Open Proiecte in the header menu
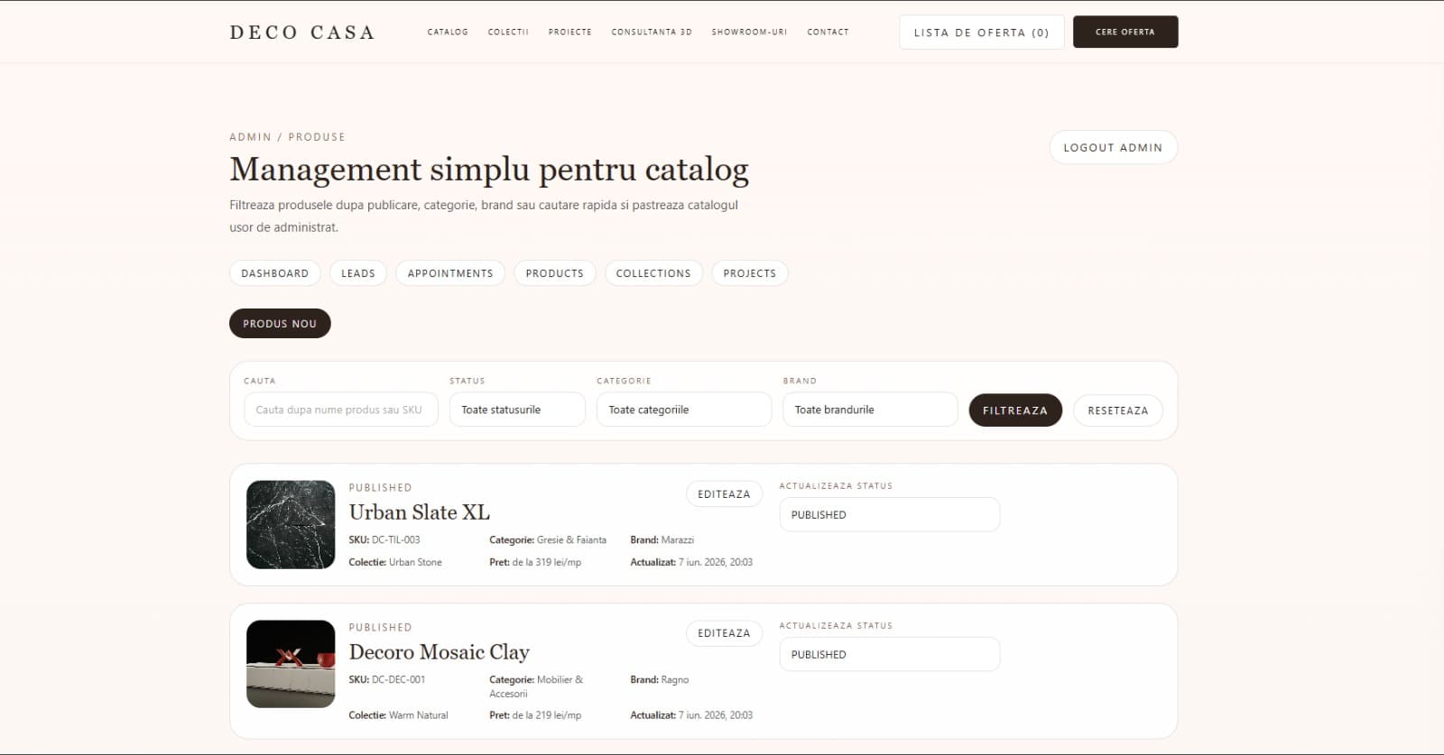Viewport: 1444px width, 755px height. point(570,32)
